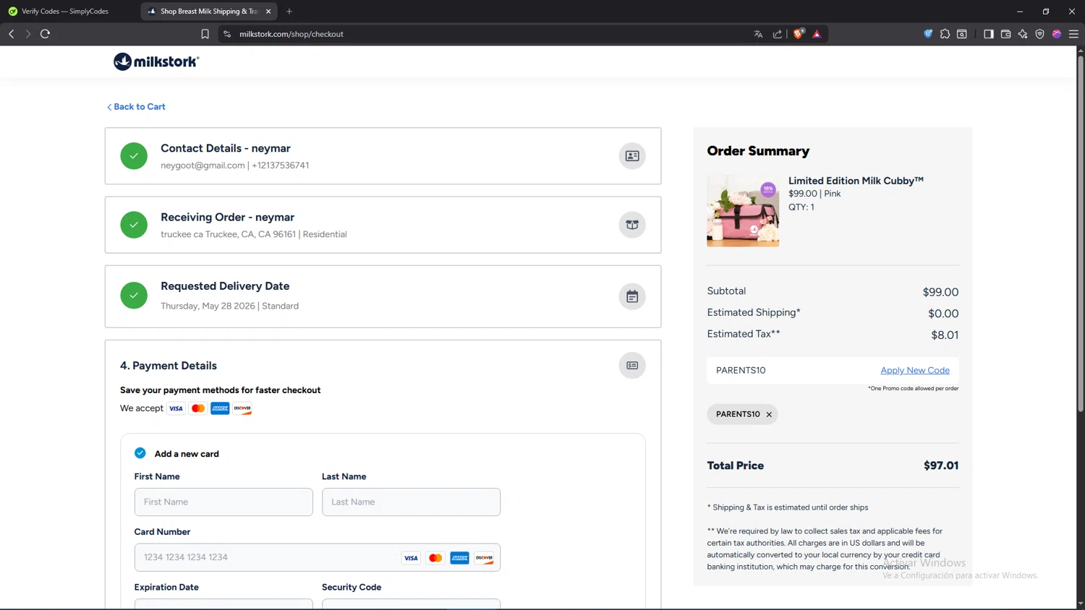1085x610 pixels.
Task: Open site settings icon in address bar
Action: point(227,34)
